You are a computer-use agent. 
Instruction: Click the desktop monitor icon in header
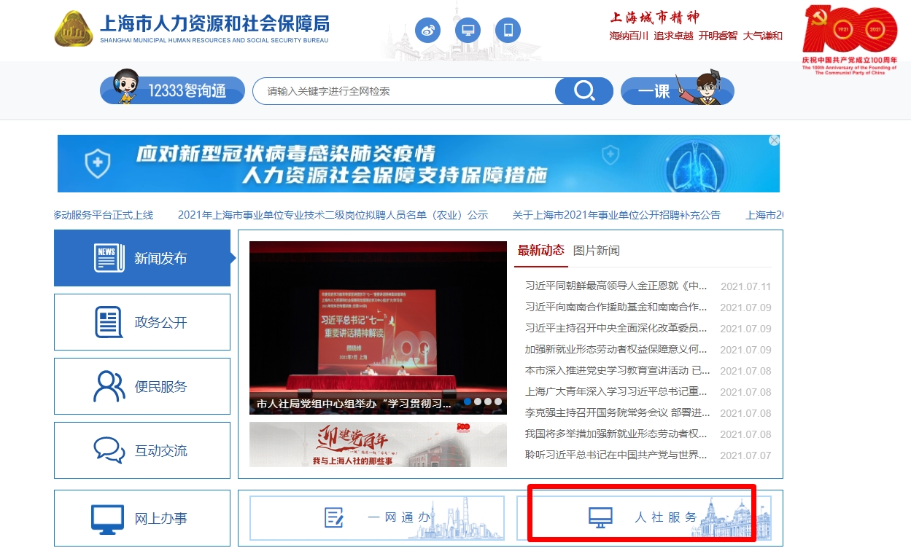[x=468, y=31]
